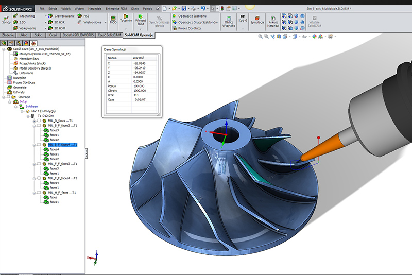Viewport: 412px width, 275px height.
Task: Add a 3D HSR operation
Action: 57,22
